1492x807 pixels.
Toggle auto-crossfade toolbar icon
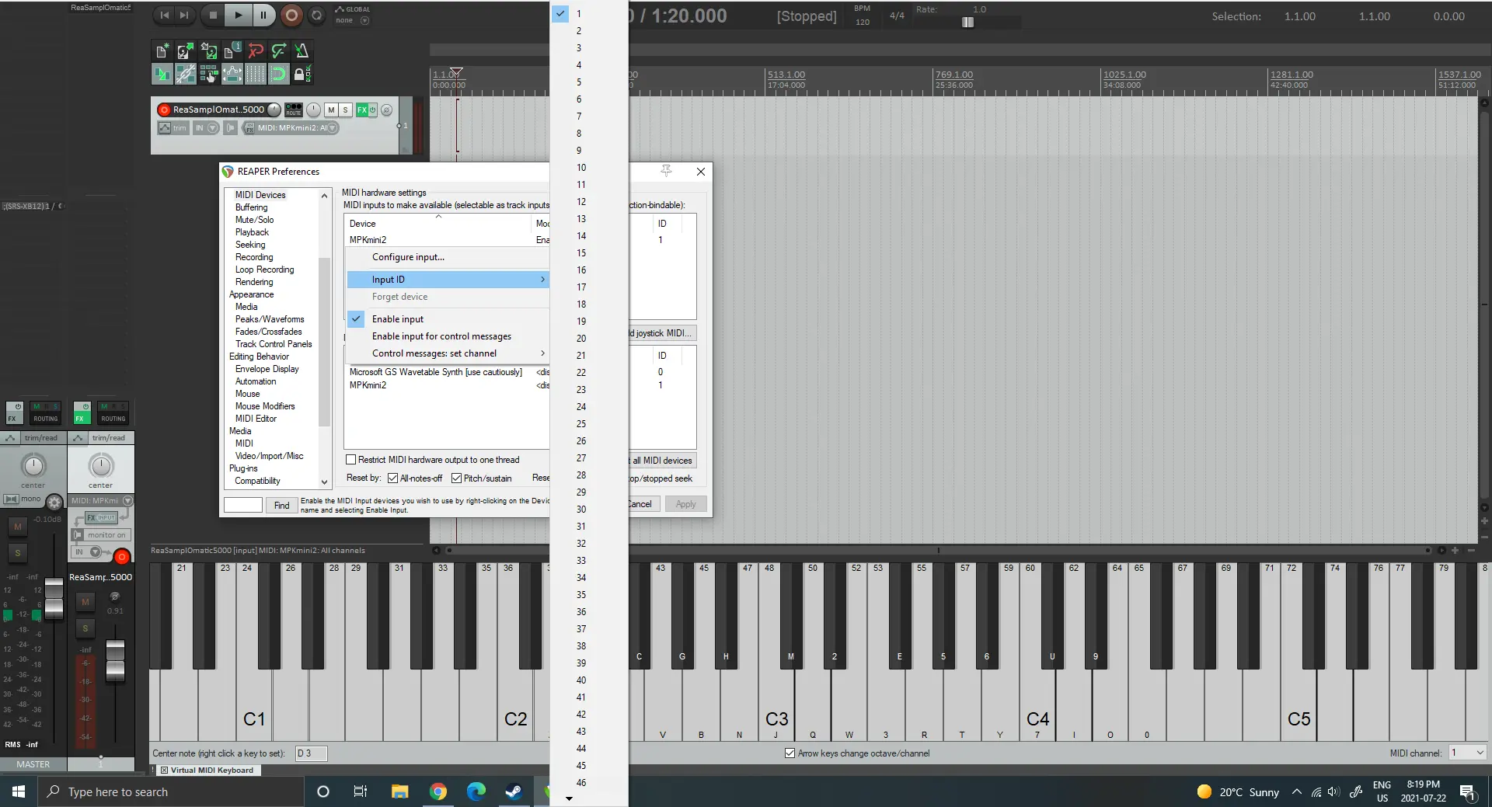click(162, 75)
